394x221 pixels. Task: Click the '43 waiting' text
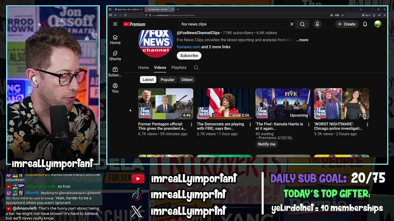[264, 134]
